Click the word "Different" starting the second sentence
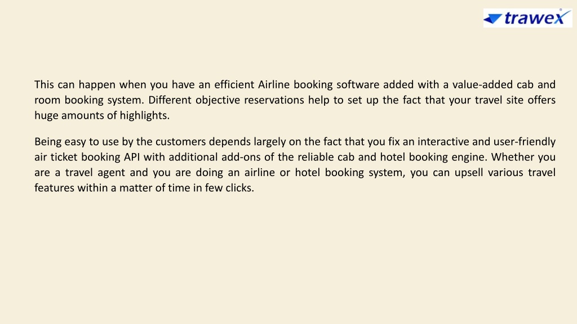The width and height of the screenshot is (577, 324). (x=170, y=100)
